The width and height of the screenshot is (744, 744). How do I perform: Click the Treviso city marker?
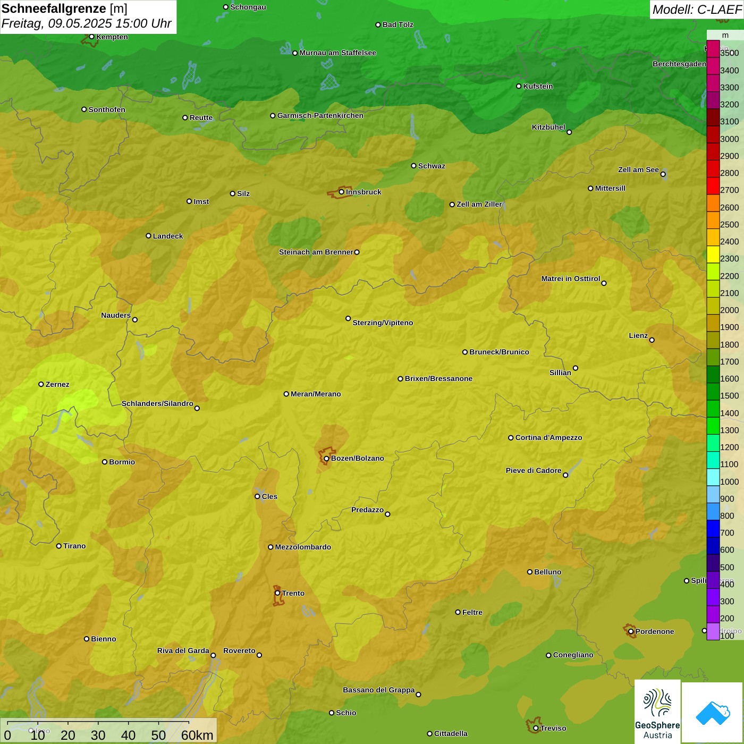point(536,728)
